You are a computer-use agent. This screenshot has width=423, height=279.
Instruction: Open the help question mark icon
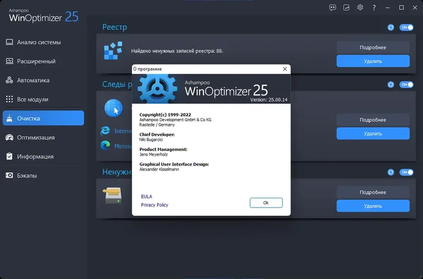[374, 7]
